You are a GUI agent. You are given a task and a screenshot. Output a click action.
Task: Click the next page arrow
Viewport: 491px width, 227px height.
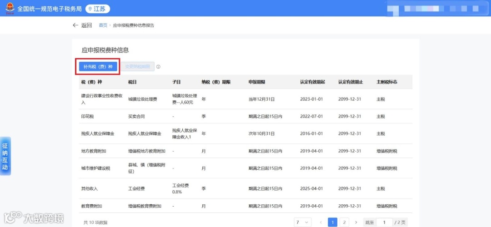click(356, 222)
